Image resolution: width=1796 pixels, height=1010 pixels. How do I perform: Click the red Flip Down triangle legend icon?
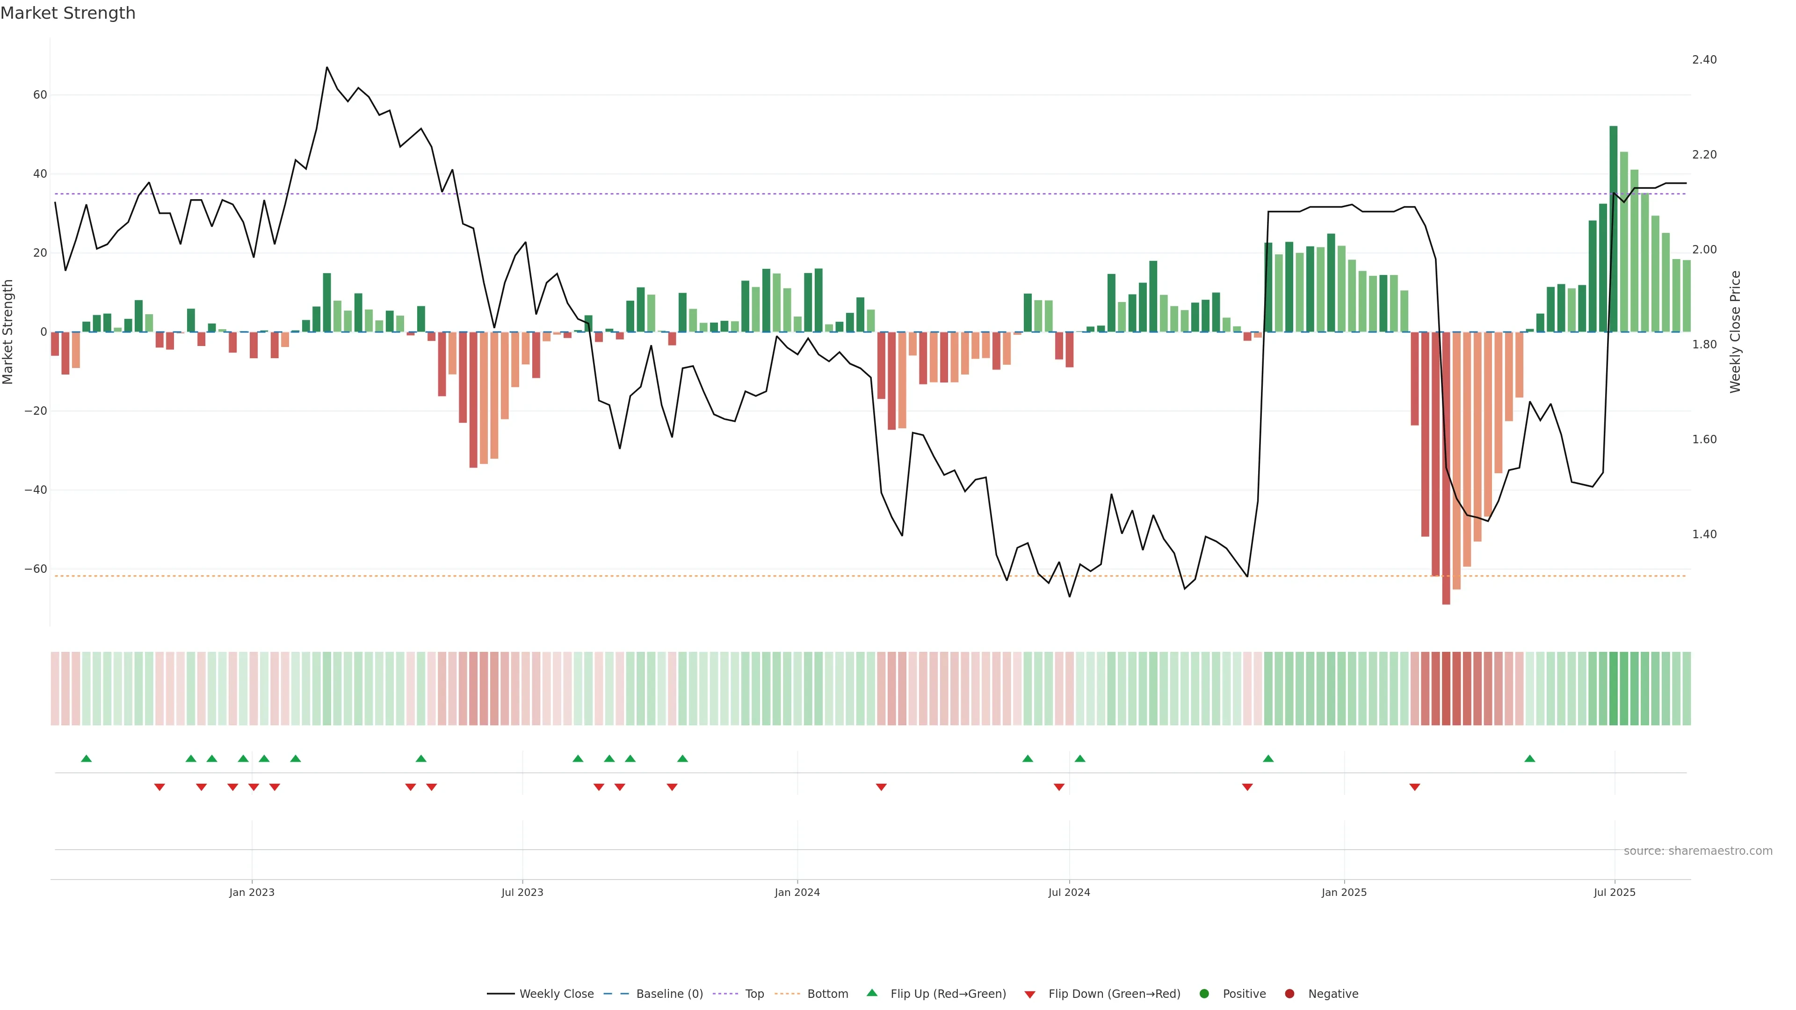point(1030,994)
